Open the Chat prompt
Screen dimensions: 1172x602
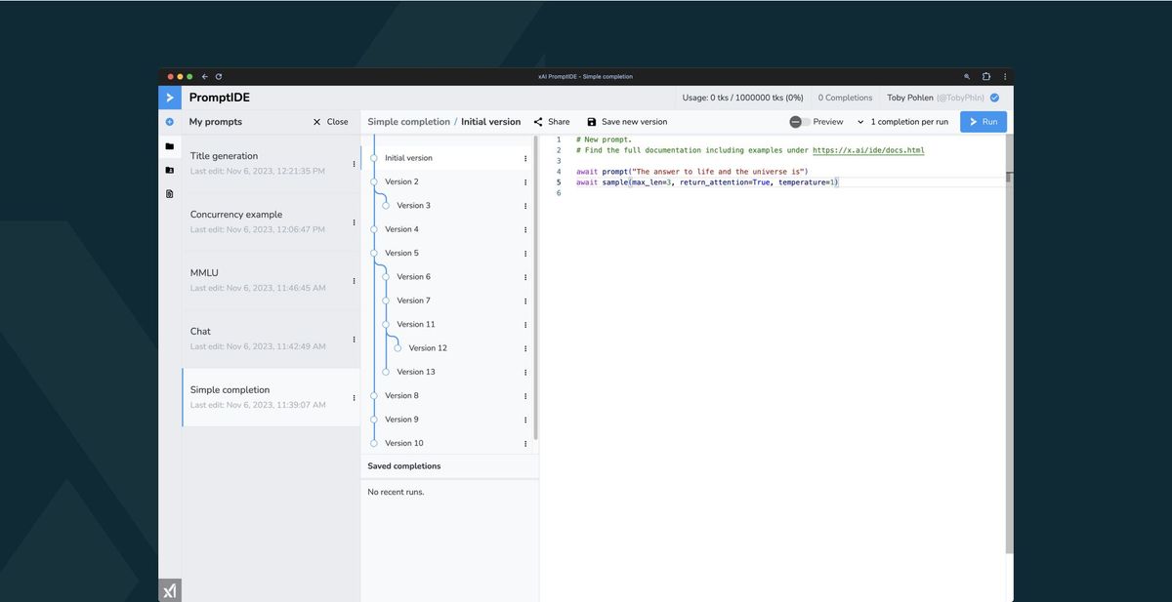[x=272, y=339]
